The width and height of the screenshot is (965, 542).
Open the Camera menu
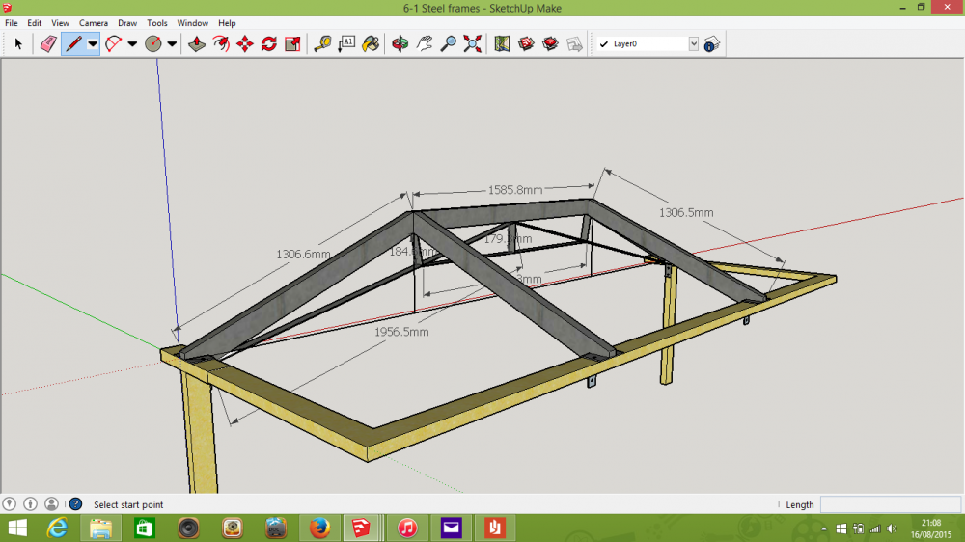[93, 23]
